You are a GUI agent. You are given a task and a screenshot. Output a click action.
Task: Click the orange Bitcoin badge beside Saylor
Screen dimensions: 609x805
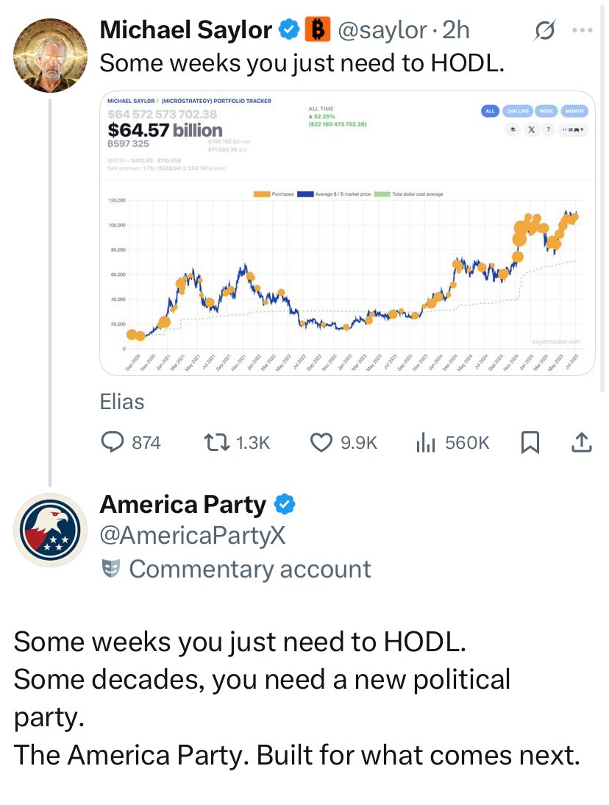(x=318, y=29)
